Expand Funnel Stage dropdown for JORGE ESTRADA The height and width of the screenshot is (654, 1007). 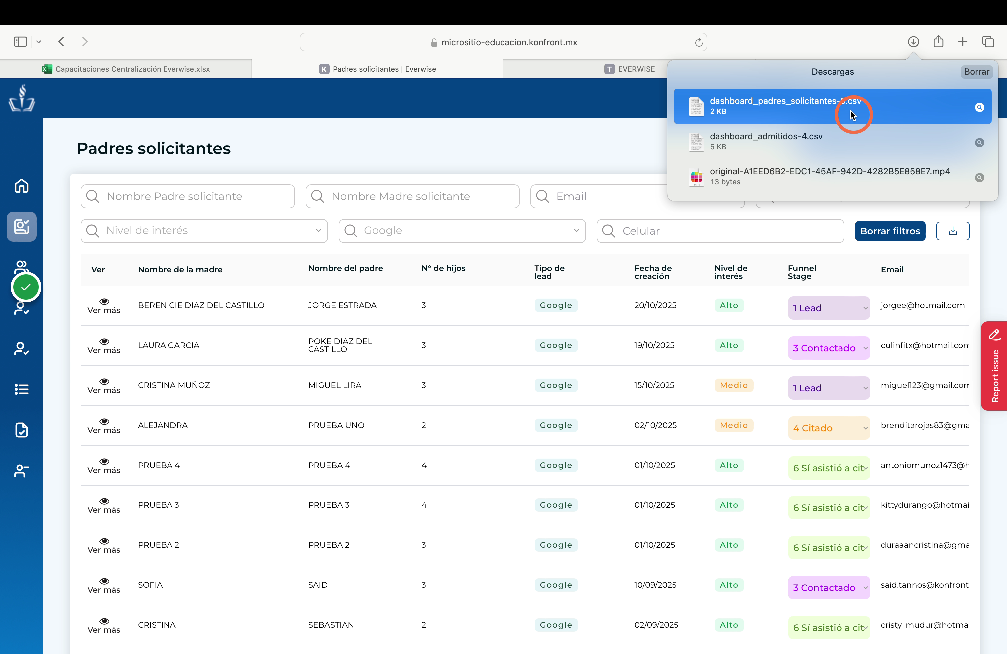tap(829, 308)
